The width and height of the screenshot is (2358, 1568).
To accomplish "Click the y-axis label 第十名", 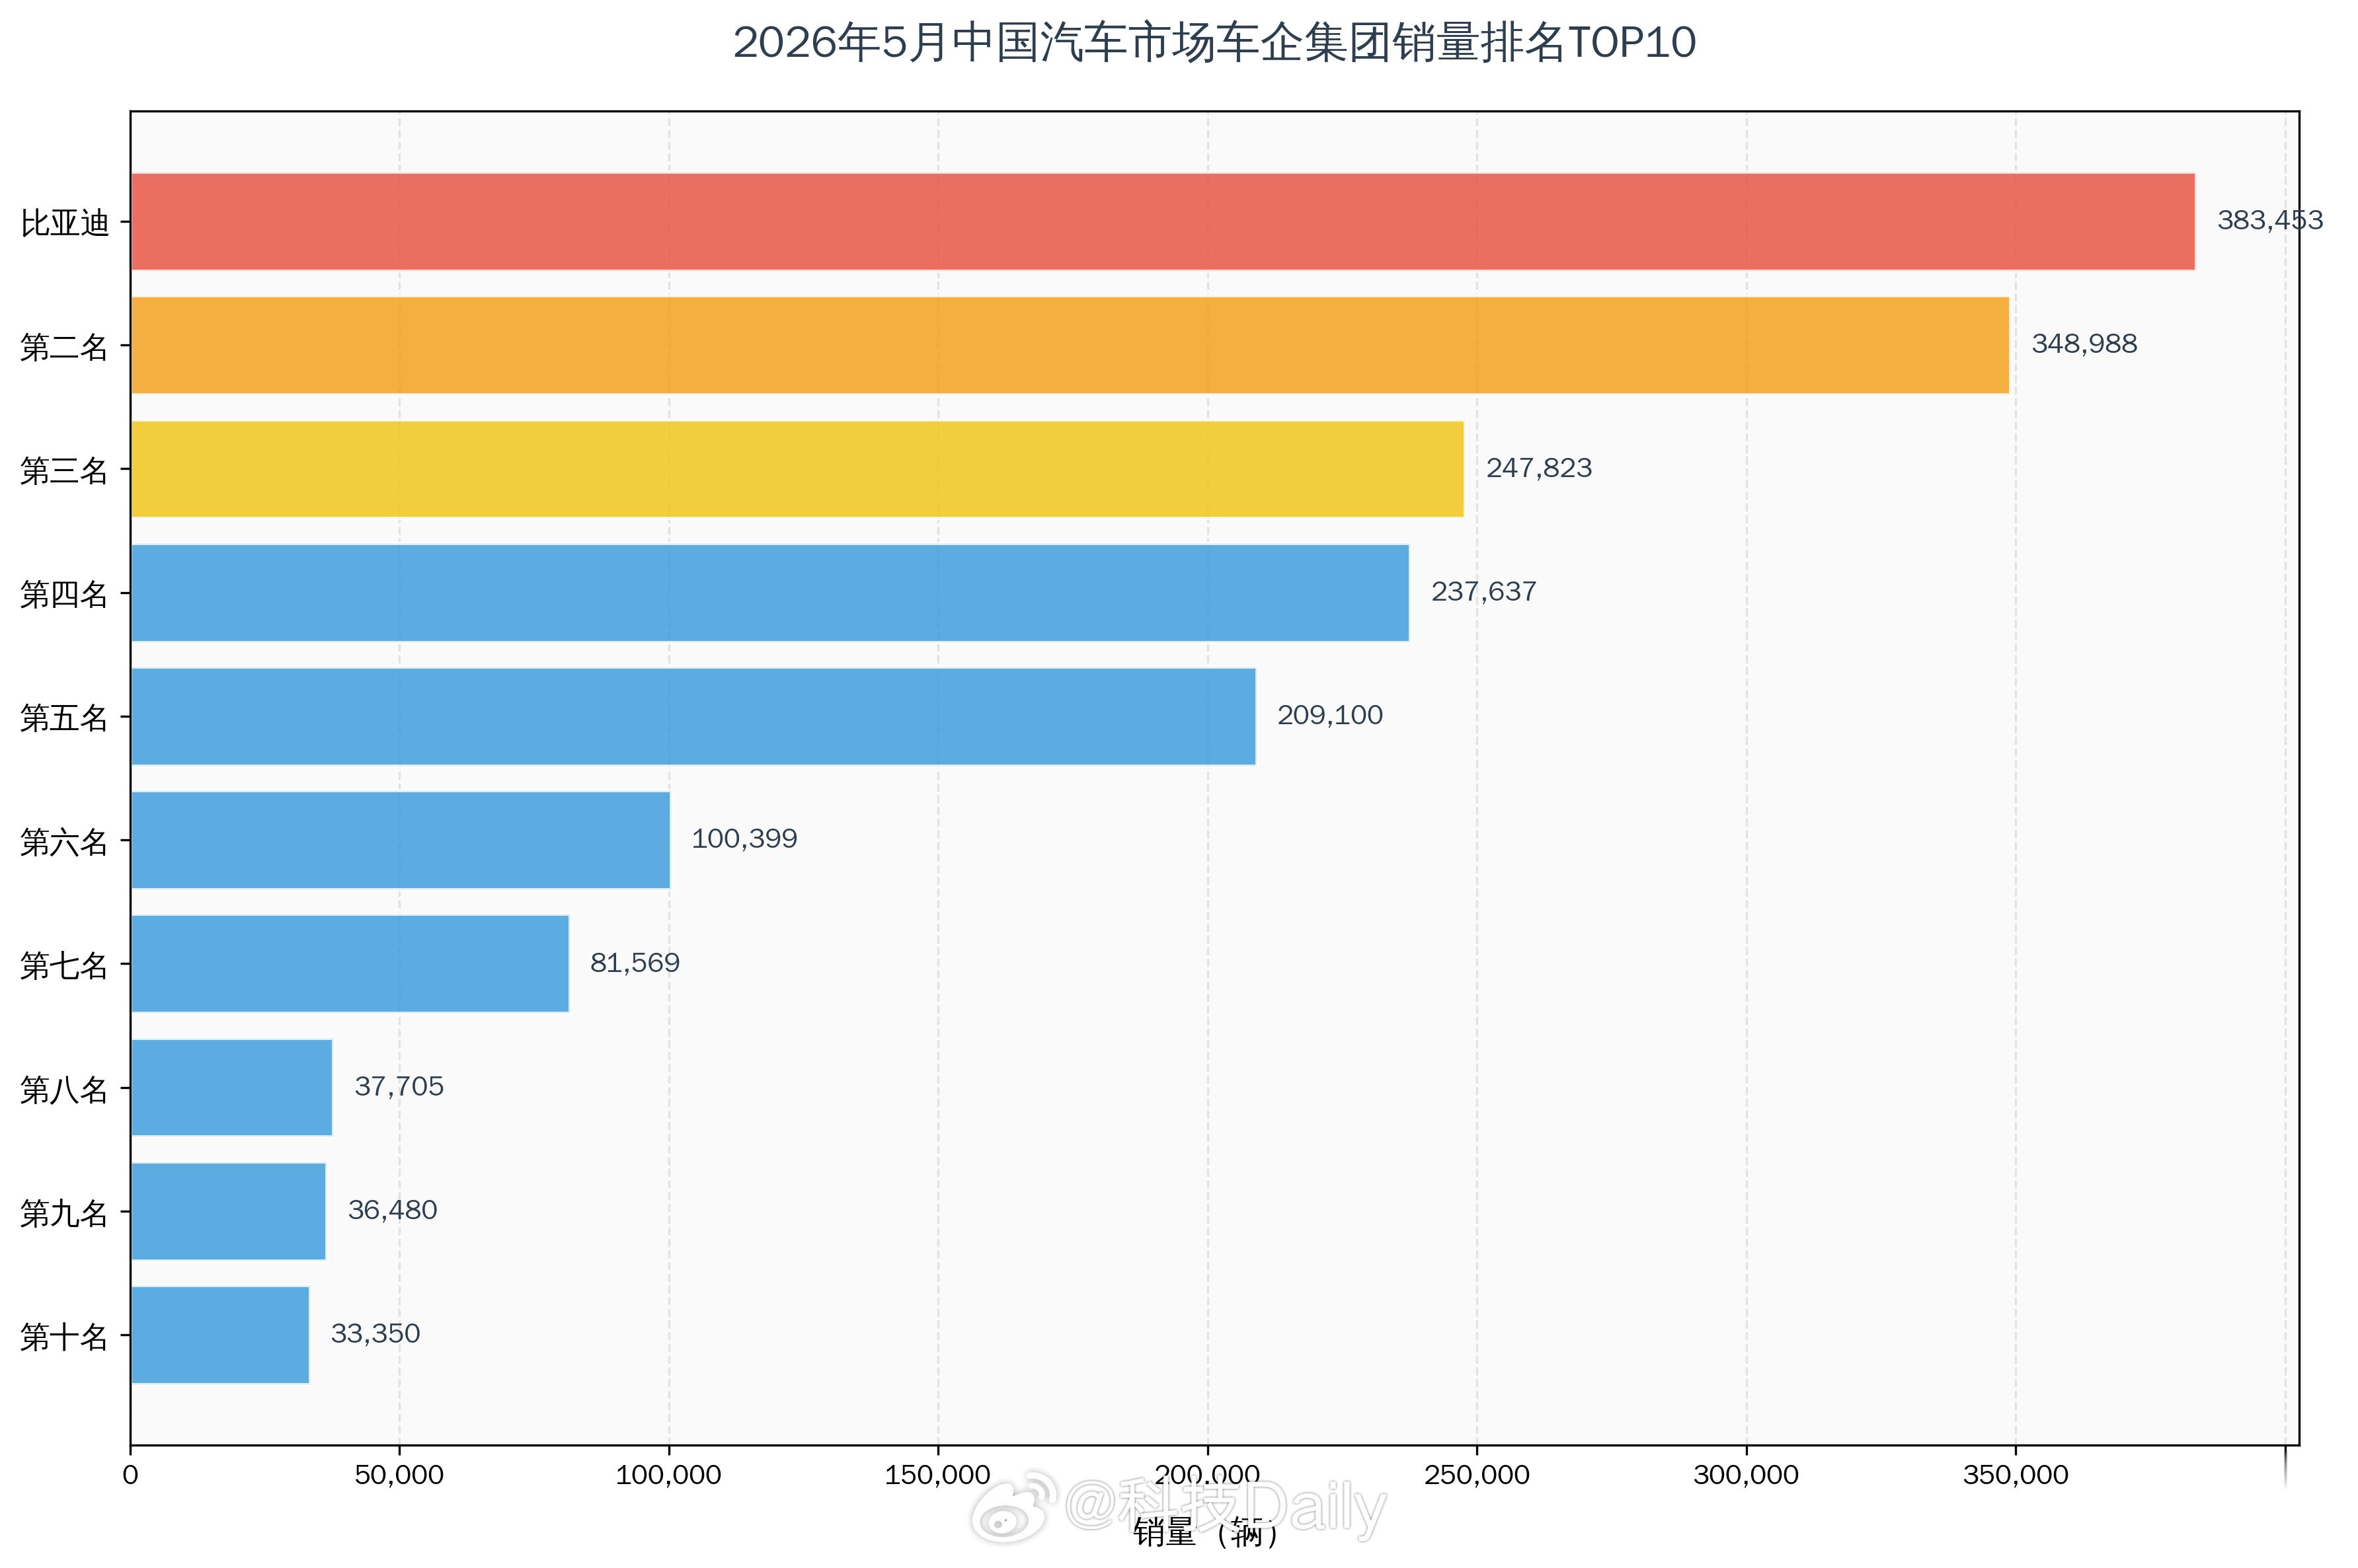I will 64,1337.
